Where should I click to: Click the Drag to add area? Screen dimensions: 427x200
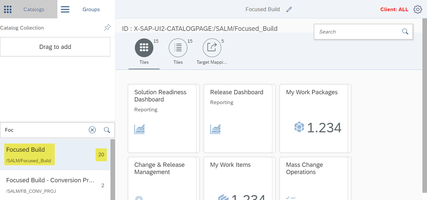point(55,47)
